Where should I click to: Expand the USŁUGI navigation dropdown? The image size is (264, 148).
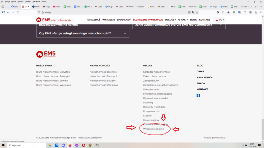coord(170,20)
